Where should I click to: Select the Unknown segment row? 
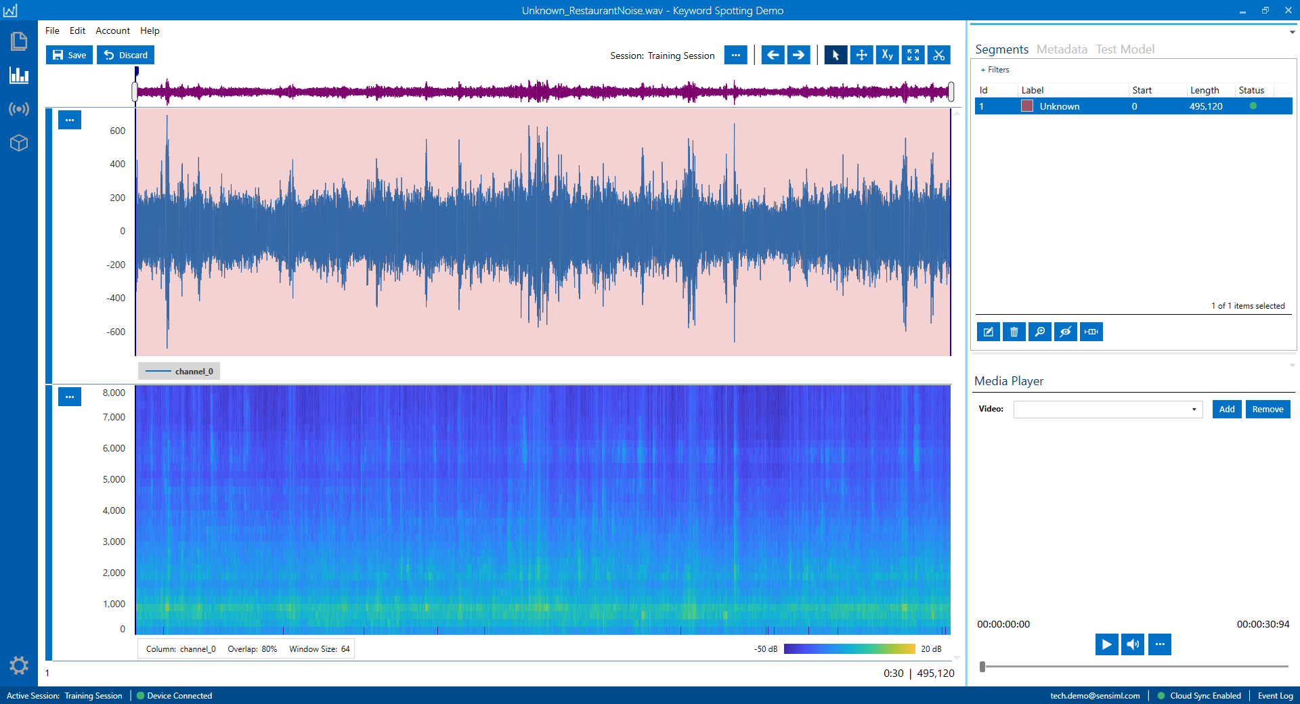(1133, 106)
